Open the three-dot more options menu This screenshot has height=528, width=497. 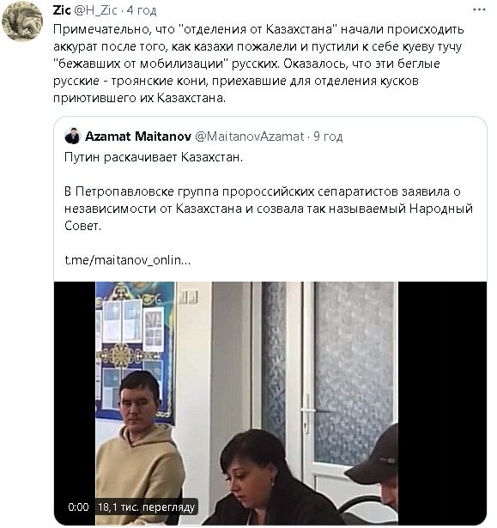tap(479, 9)
